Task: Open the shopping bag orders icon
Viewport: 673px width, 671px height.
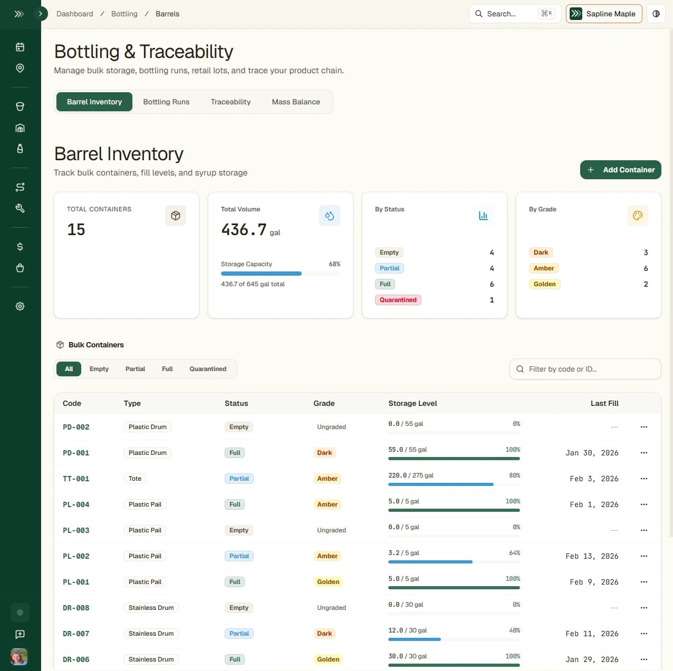Action: coord(20,268)
